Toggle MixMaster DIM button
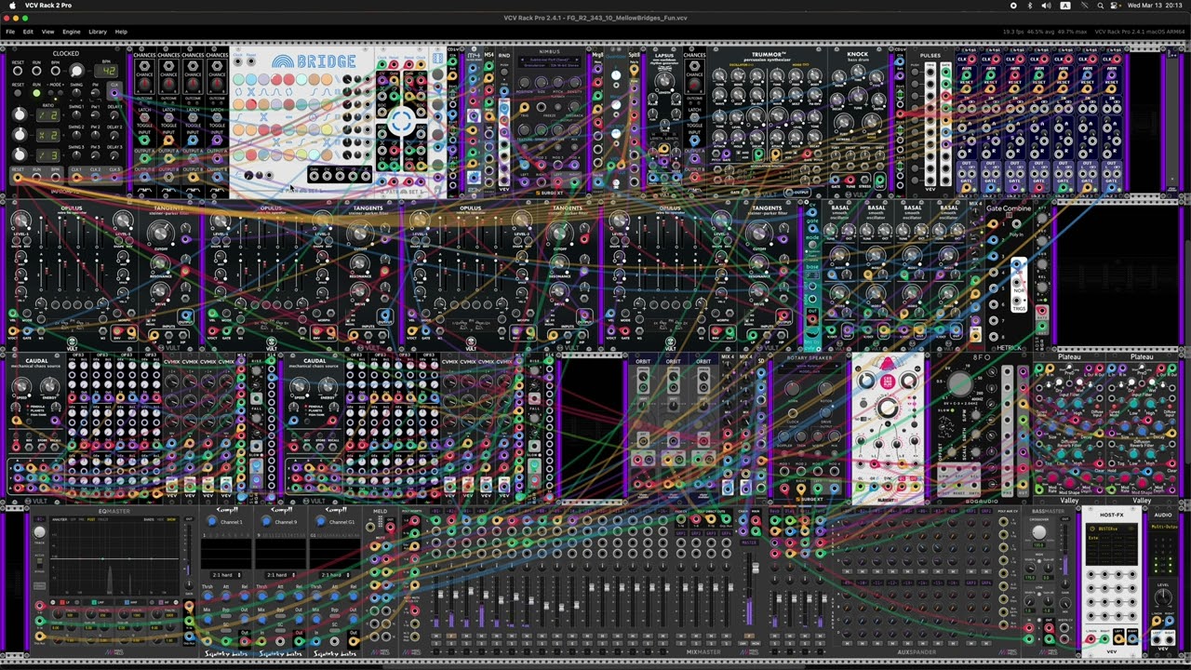The image size is (1191, 670). point(743,643)
